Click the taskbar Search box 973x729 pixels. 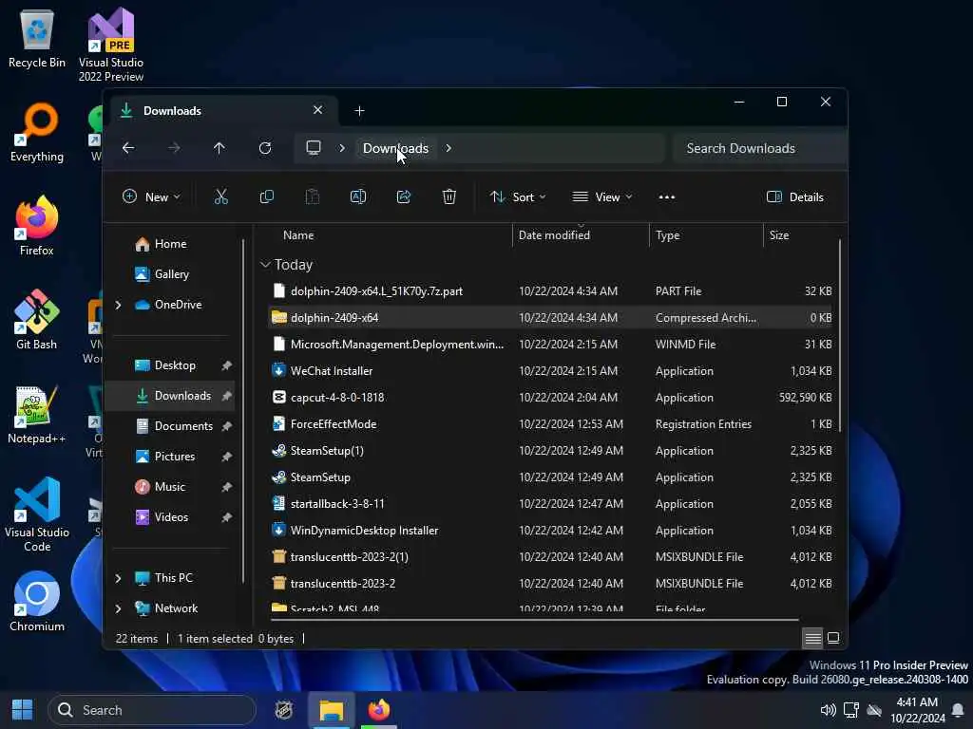click(x=152, y=710)
